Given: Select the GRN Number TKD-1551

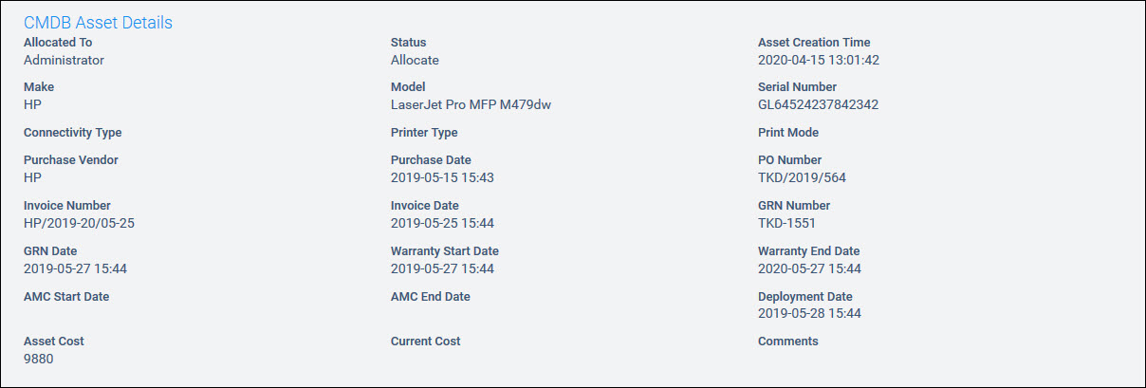Looking at the screenshot, I should [x=786, y=223].
